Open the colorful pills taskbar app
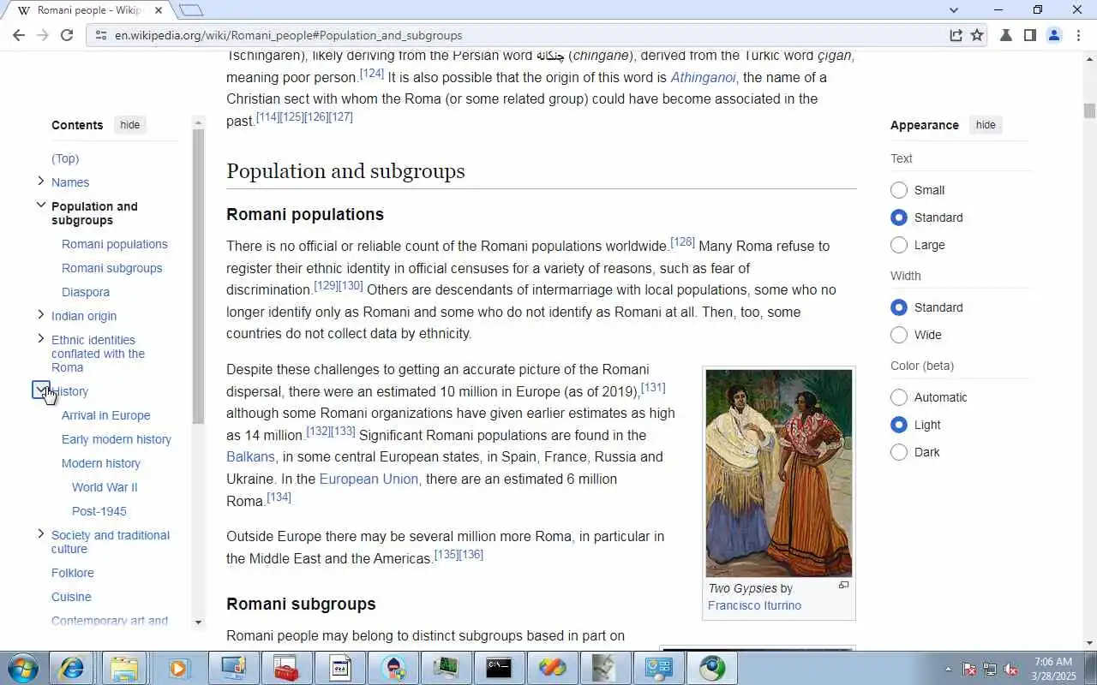 pyautogui.click(x=551, y=668)
